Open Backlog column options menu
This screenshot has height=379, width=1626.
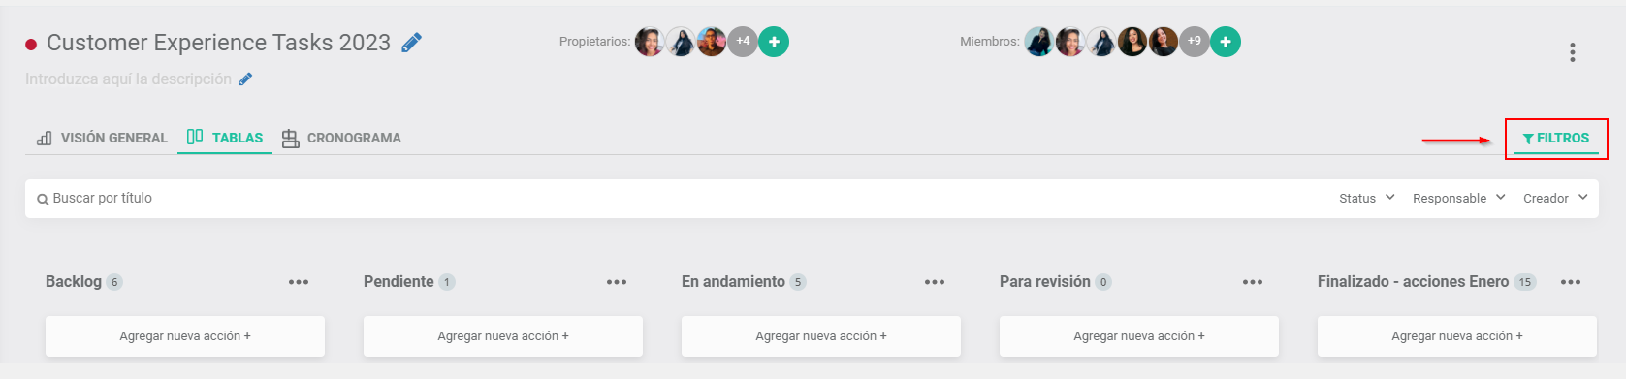coord(299,282)
